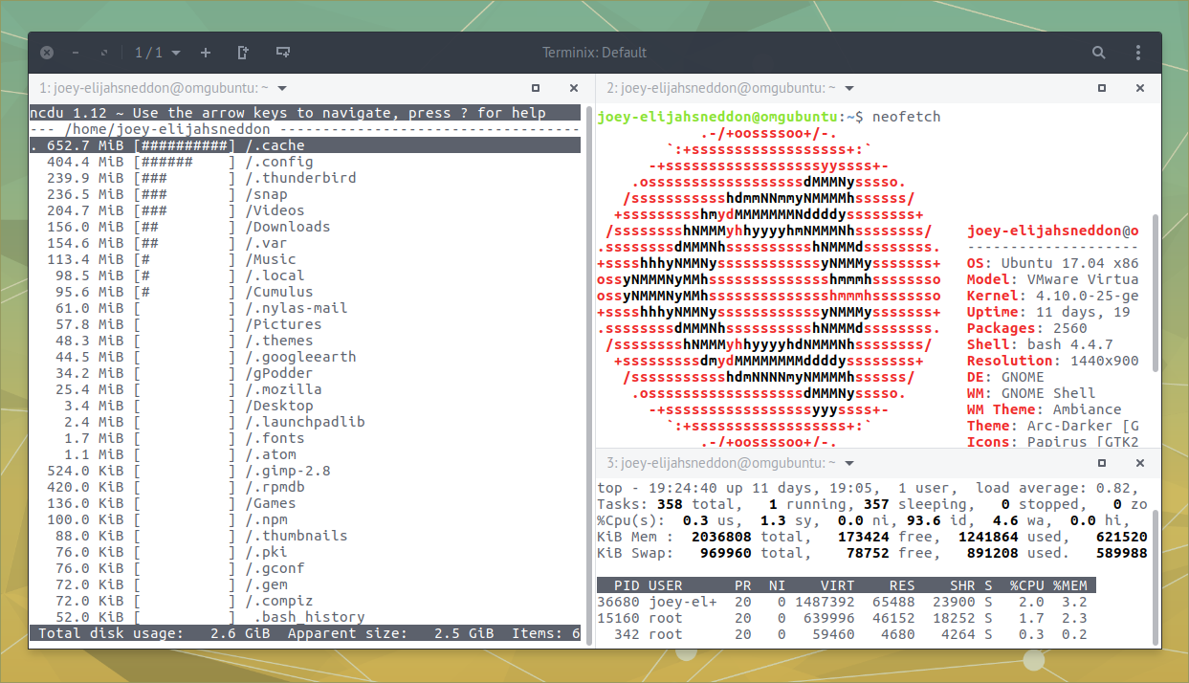The width and height of the screenshot is (1189, 683).
Task: Select the /snap row in ncdu
Action: [x=305, y=194]
